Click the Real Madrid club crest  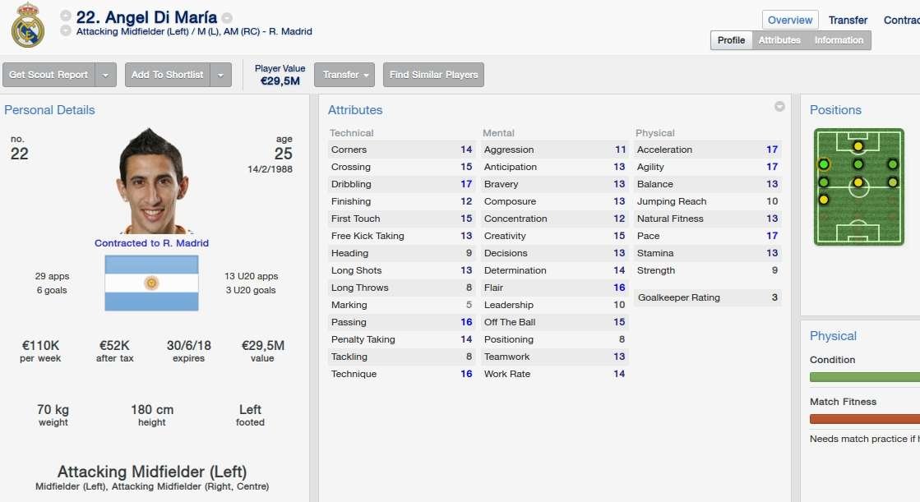coord(27,25)
